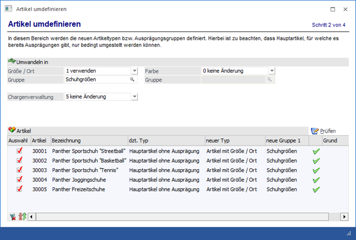Click green checkmark for article 30003
Image resolution: width=356 pixels, height=240 pixels.
pos(316,170)
